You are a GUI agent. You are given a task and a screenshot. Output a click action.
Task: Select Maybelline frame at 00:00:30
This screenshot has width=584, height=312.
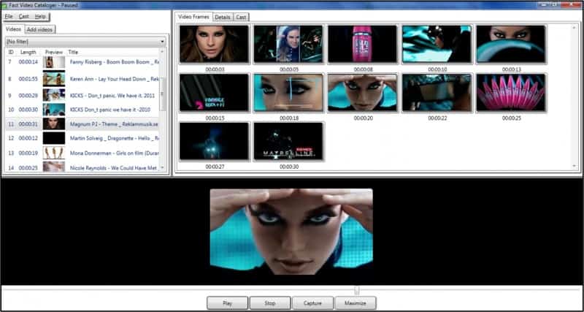[288, 141]
